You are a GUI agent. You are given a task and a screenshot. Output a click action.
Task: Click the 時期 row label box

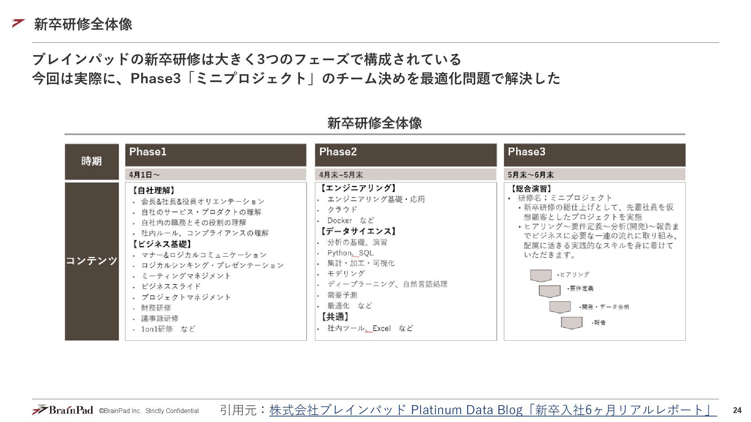coord(92,161)
